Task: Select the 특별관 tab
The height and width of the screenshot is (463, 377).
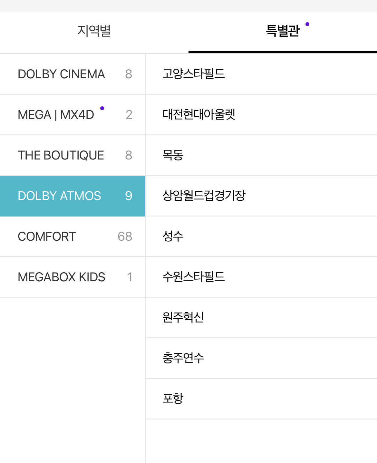Action: tap(283, 31)
